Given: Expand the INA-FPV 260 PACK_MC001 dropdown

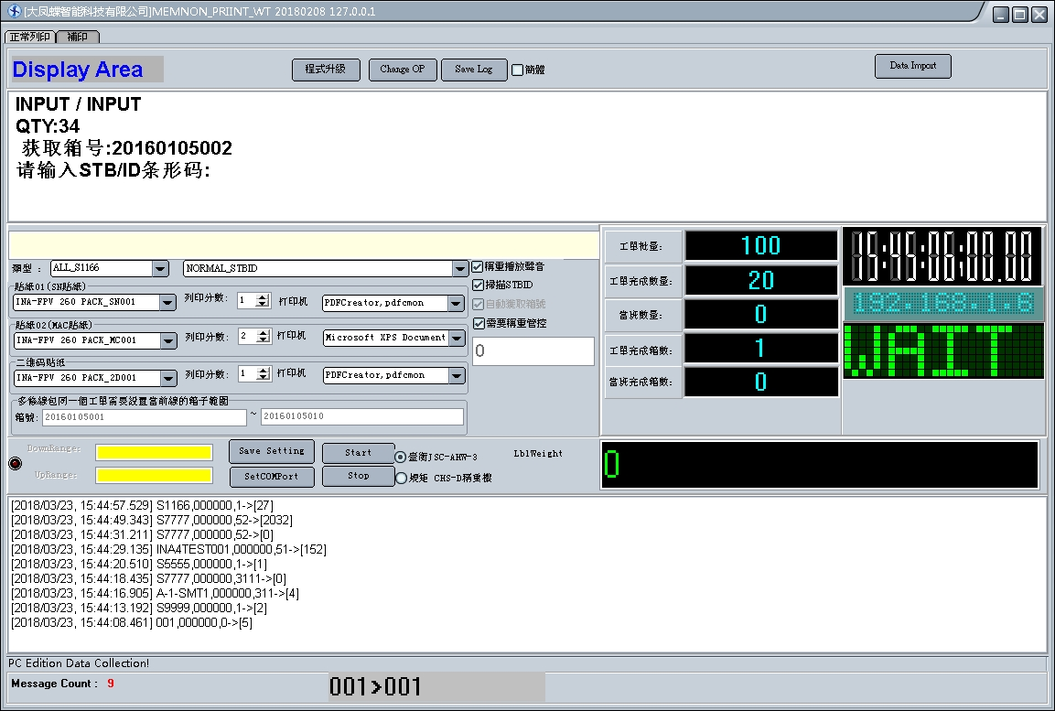Looking at the screenshot, I should pos(169,341).
